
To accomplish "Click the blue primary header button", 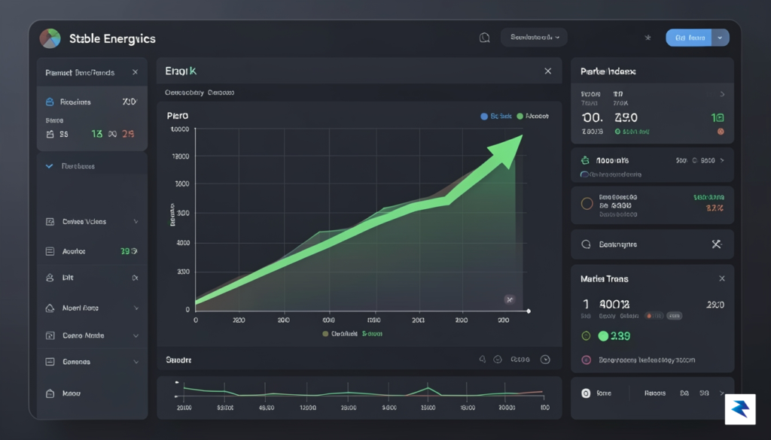I will point(688,38).
